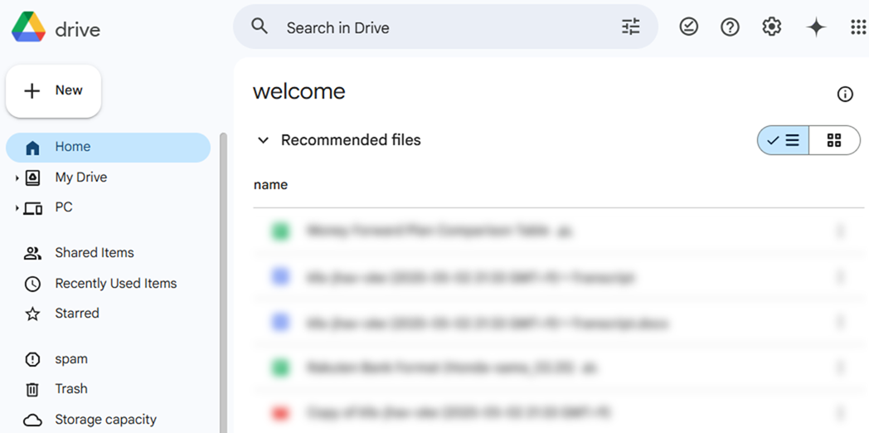Switch to grid view layout
Image resolution: width=869 pixels, height=433 pixels.
(835, 140)
